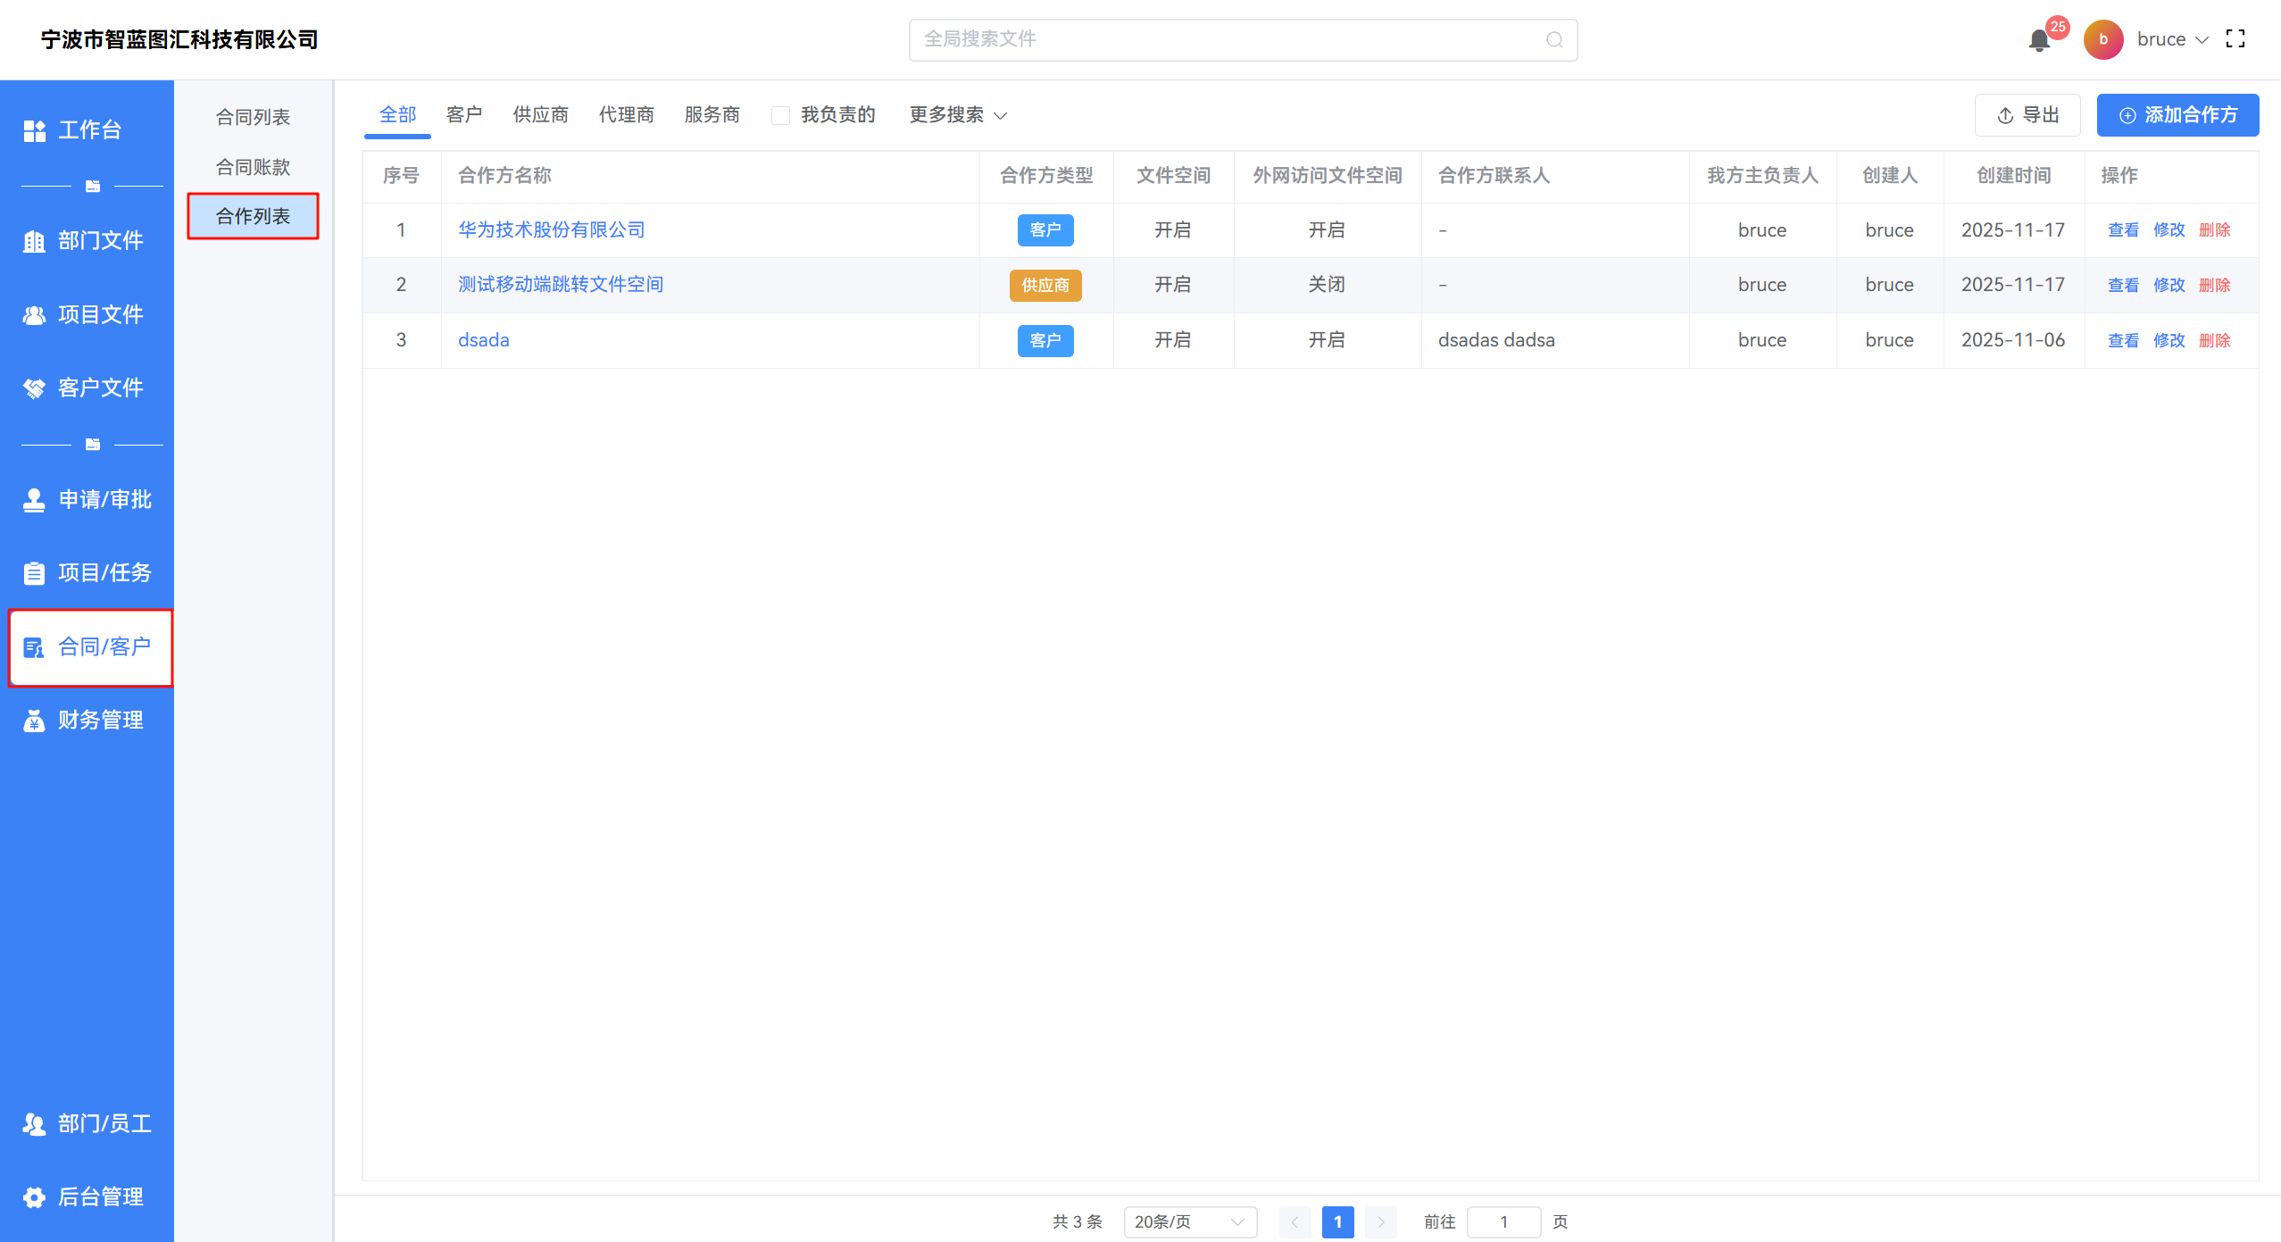Open 财务管理 in the sidebar
Screen dimensions: 2281x1242
(x=87, y=720)
